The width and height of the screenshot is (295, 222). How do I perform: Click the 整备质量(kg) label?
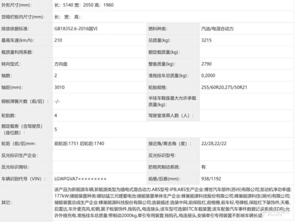162,64
